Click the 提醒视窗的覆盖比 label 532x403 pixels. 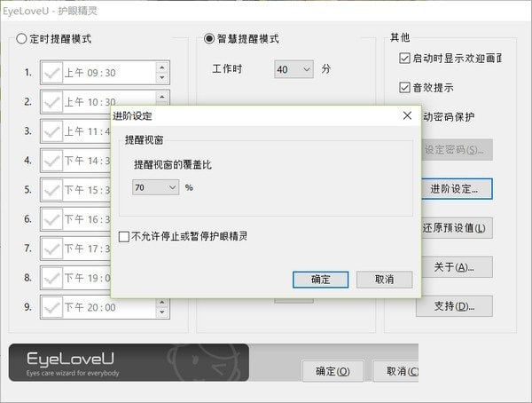coord(173,165)
